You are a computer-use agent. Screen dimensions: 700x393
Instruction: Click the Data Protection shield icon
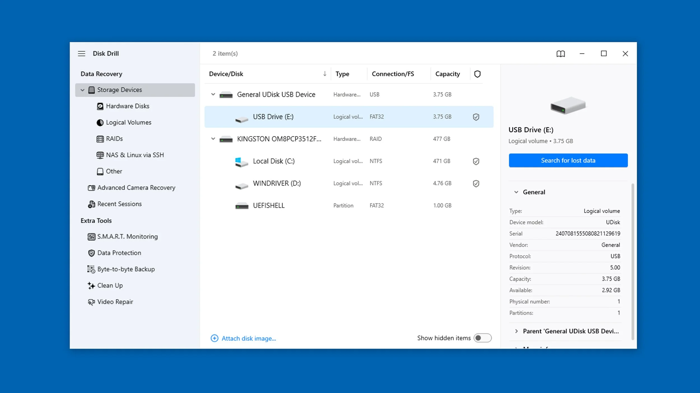coord(91,253)
